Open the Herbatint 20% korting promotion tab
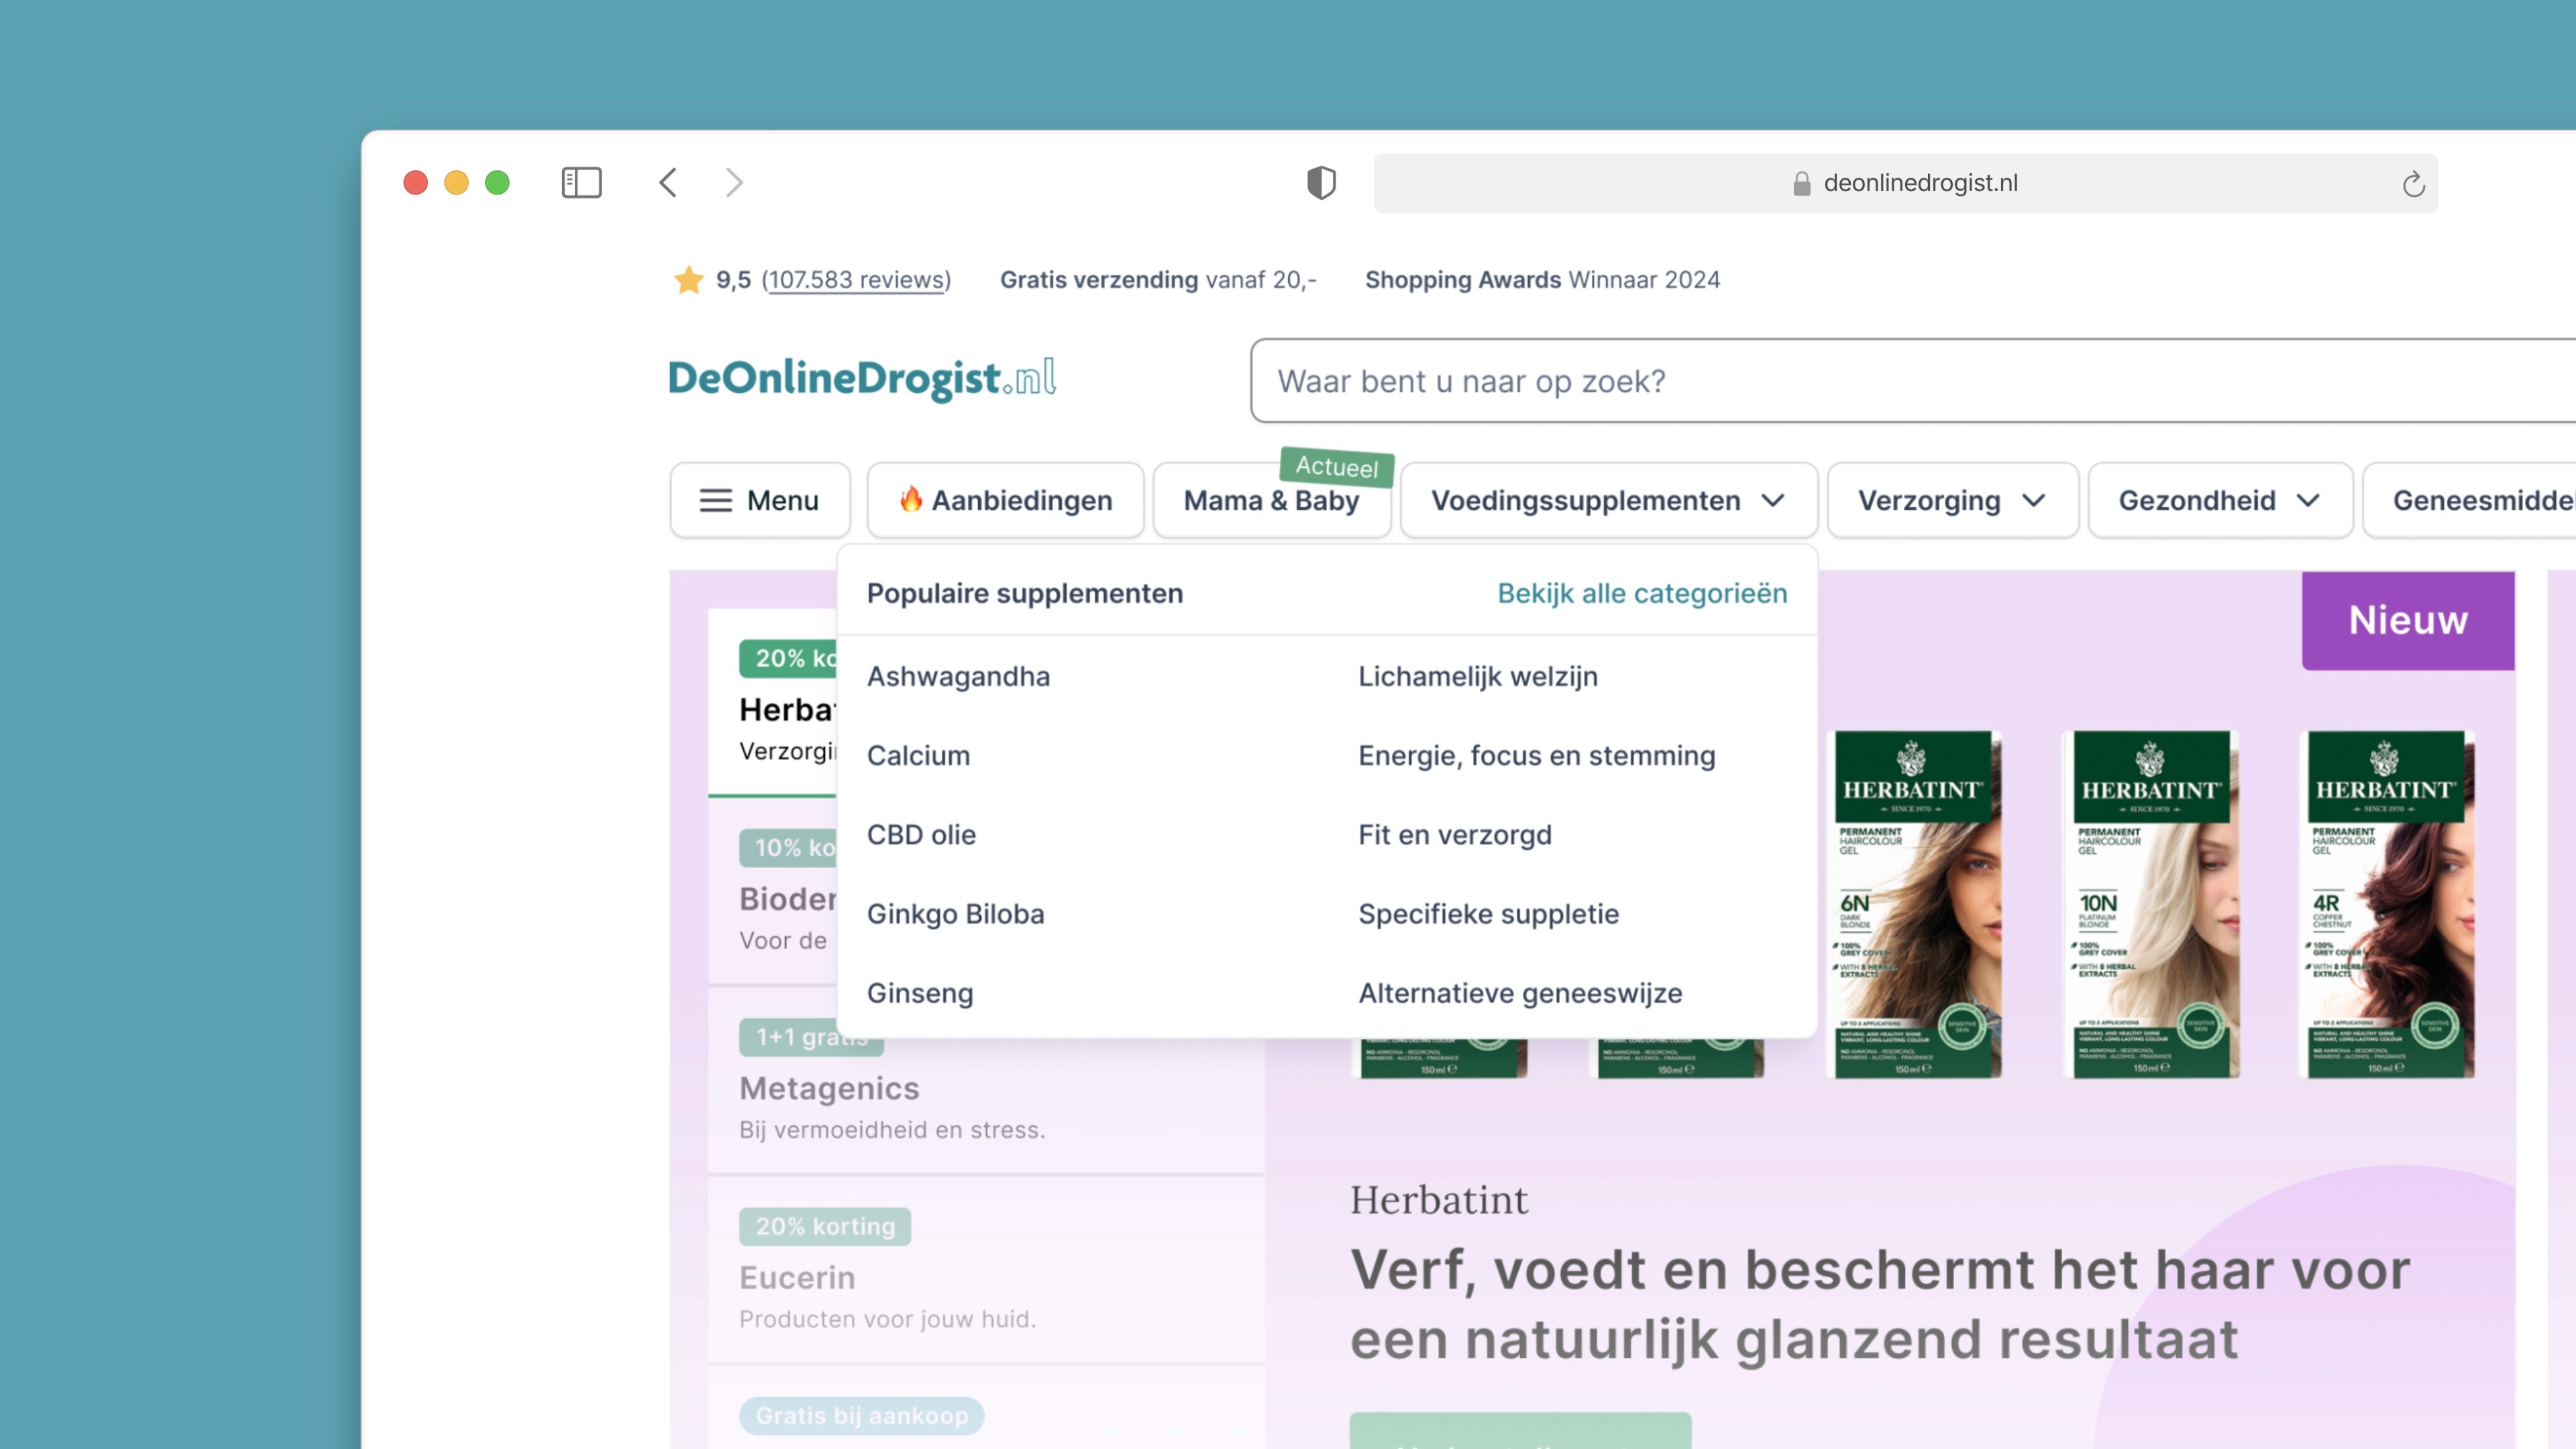2576x1449 pixels. (x=772, y=703)
